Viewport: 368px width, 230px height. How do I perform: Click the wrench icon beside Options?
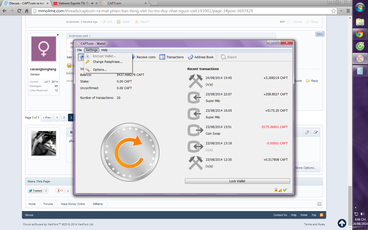pyautogui.click(x=87, y=70)
